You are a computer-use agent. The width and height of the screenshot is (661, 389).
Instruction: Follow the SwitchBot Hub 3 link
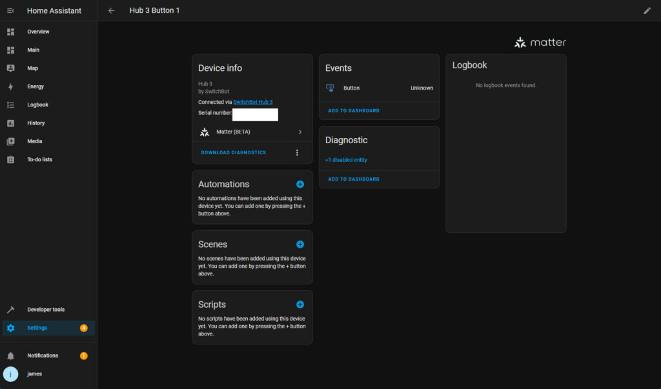257,102
